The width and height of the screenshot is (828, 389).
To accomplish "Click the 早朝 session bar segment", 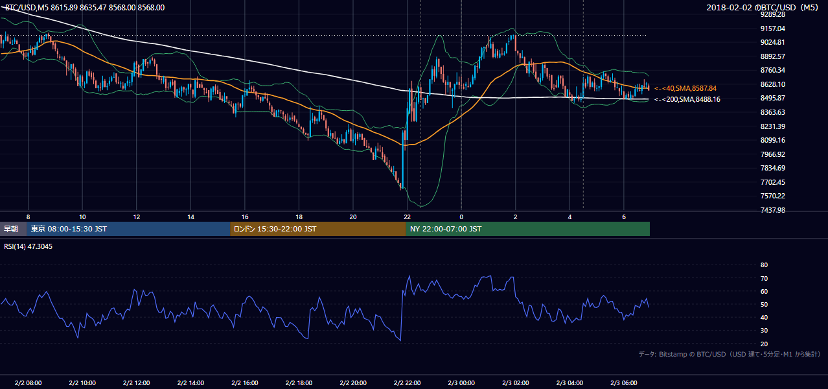I will (x=12, y=229).
